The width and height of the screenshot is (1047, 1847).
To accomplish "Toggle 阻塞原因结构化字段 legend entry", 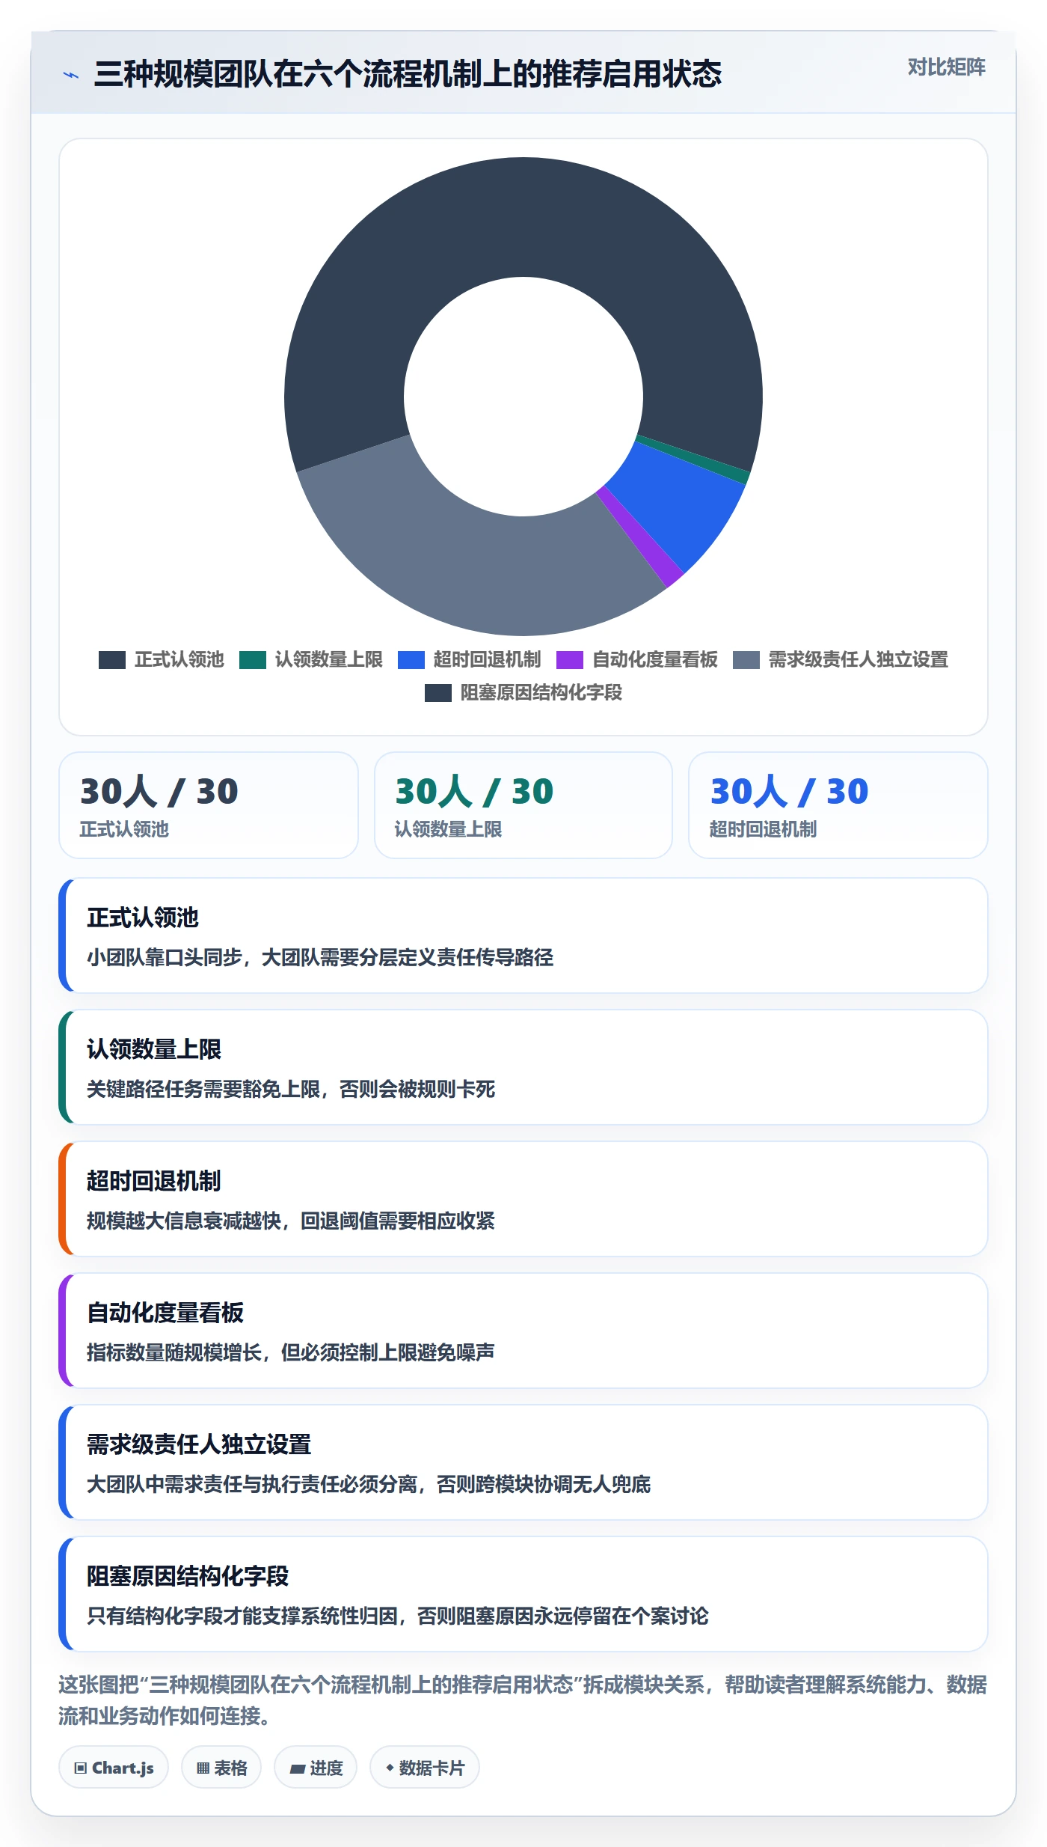I will coord(523,692).
